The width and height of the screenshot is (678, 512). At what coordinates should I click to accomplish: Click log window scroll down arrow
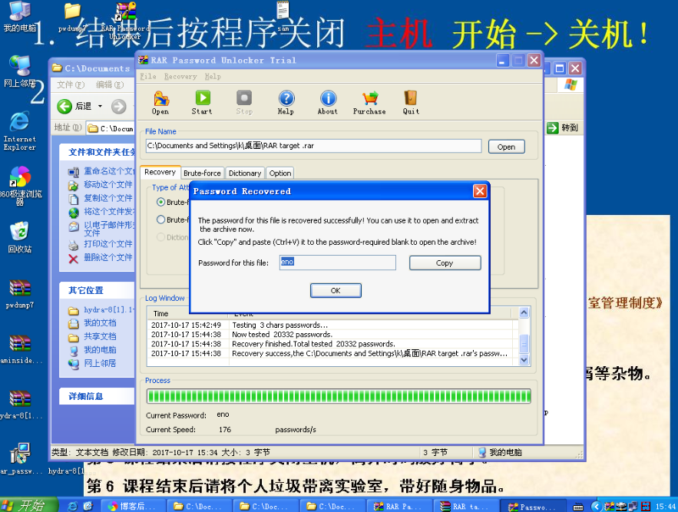tap(524, 360)
